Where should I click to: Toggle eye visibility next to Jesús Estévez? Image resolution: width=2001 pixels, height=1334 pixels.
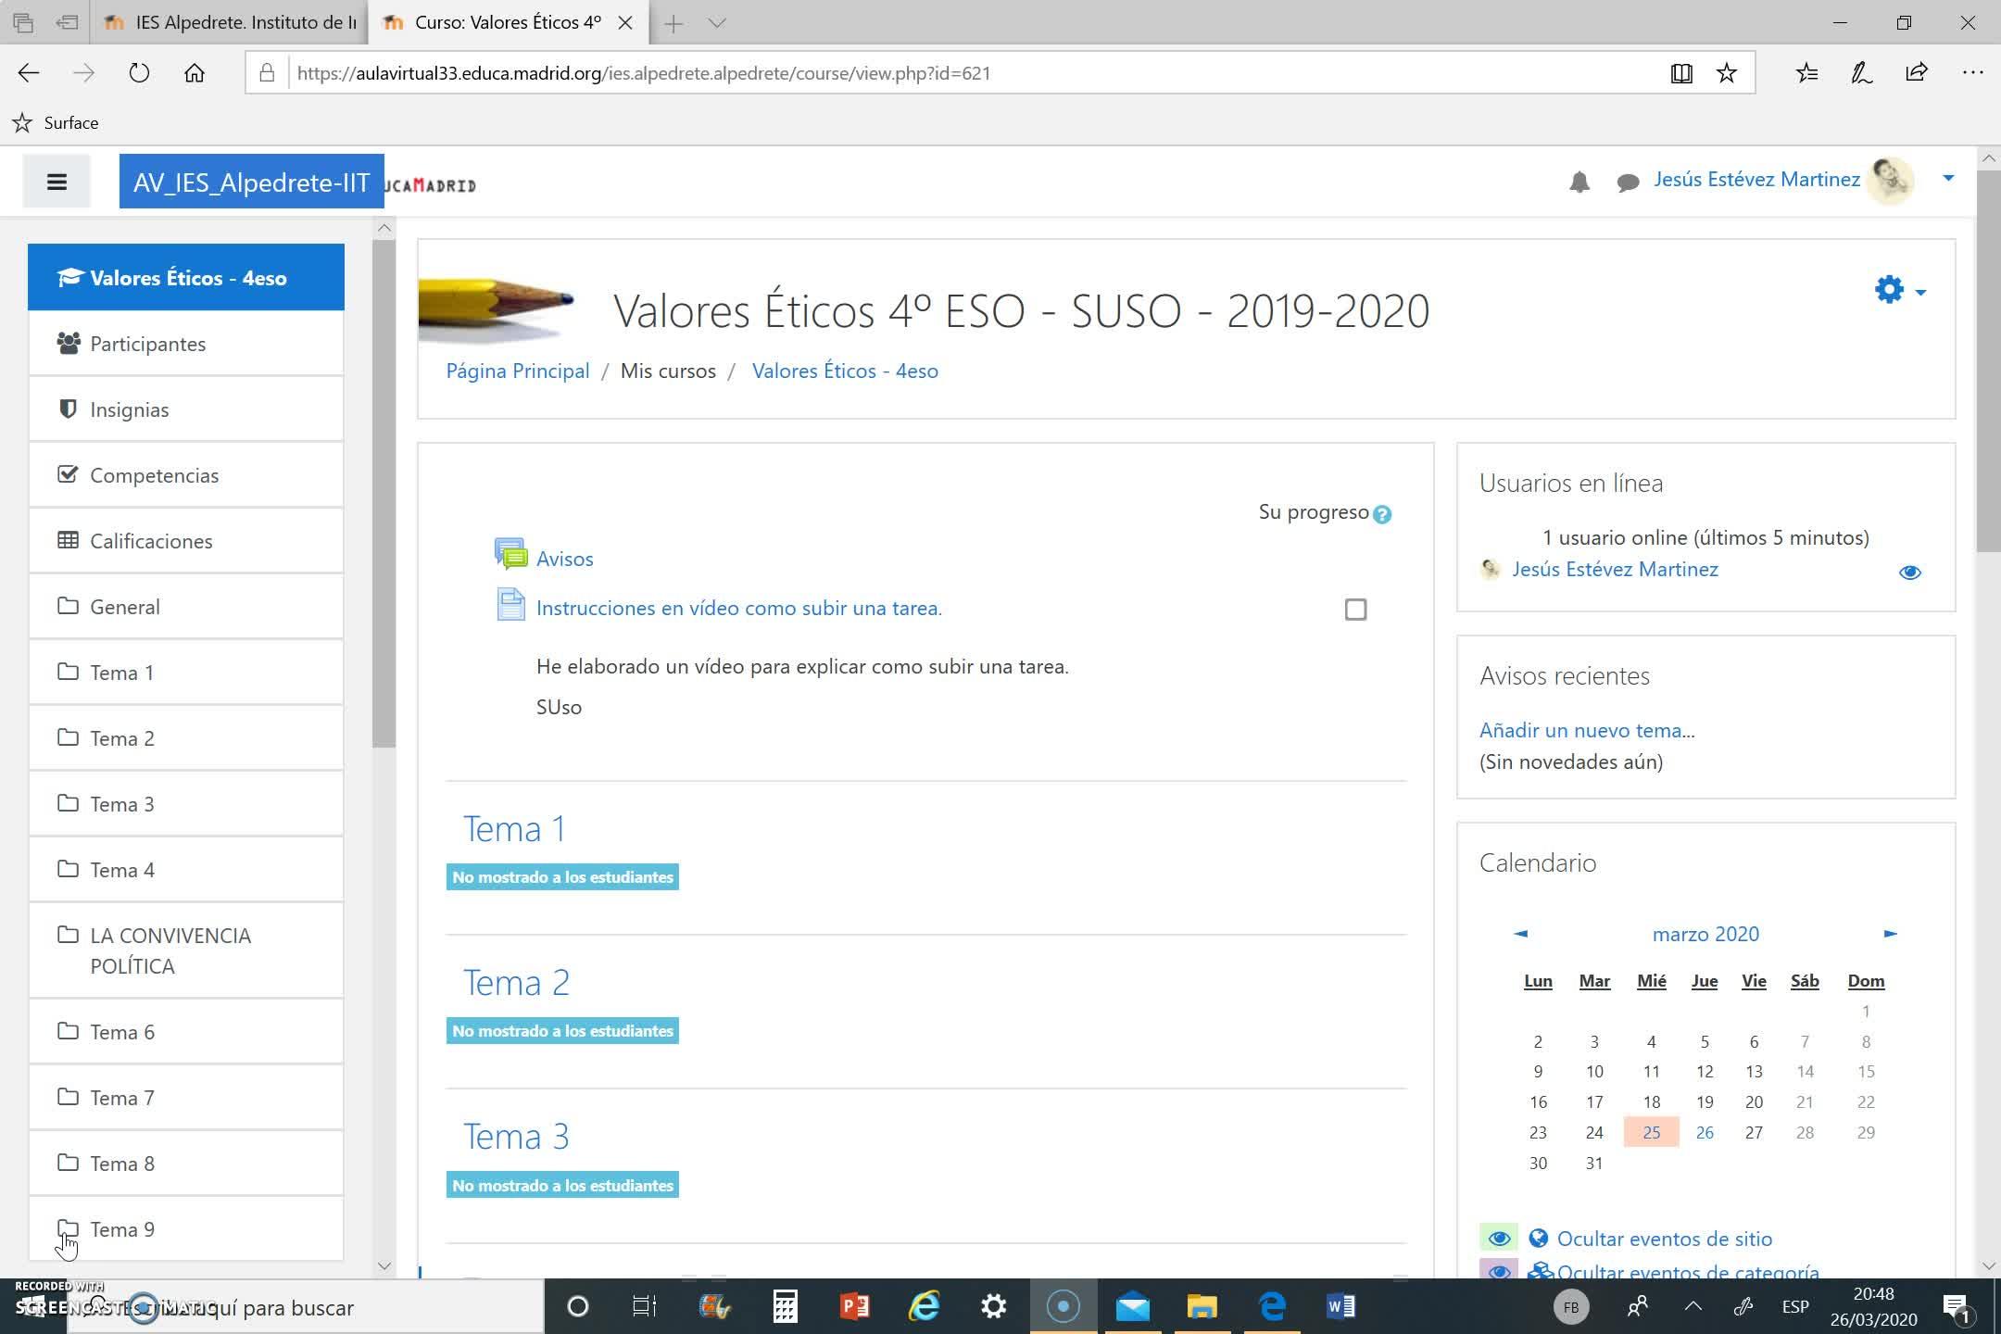1909,573
